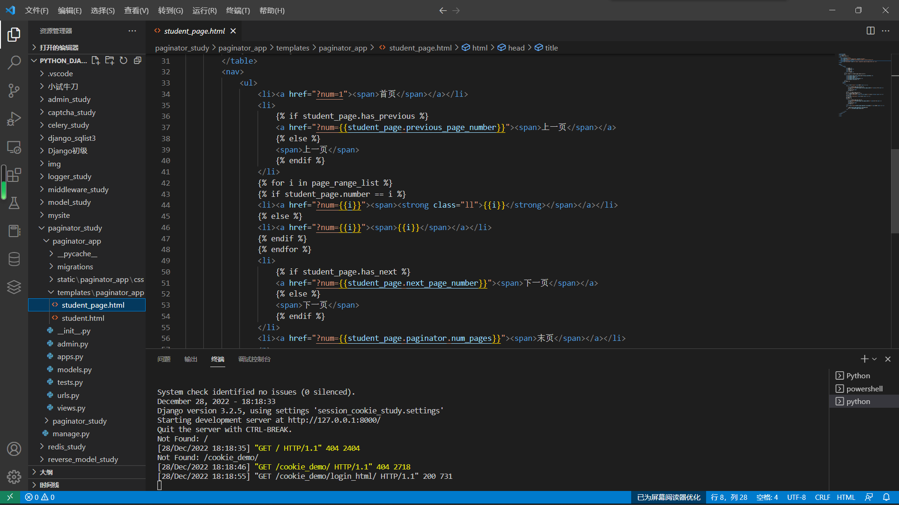Open the errors and warnings count in status bar

[40, 498]
